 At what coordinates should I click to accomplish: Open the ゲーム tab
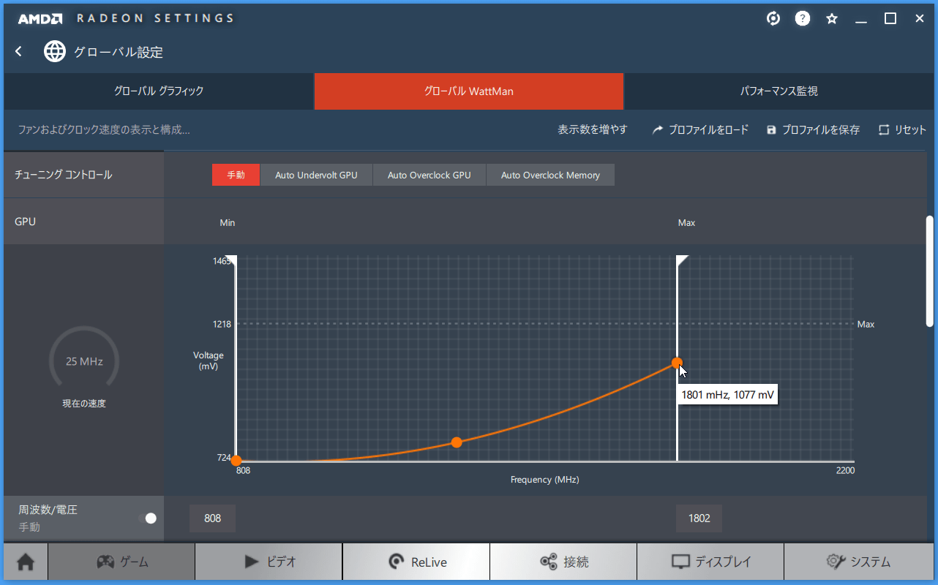122,562
